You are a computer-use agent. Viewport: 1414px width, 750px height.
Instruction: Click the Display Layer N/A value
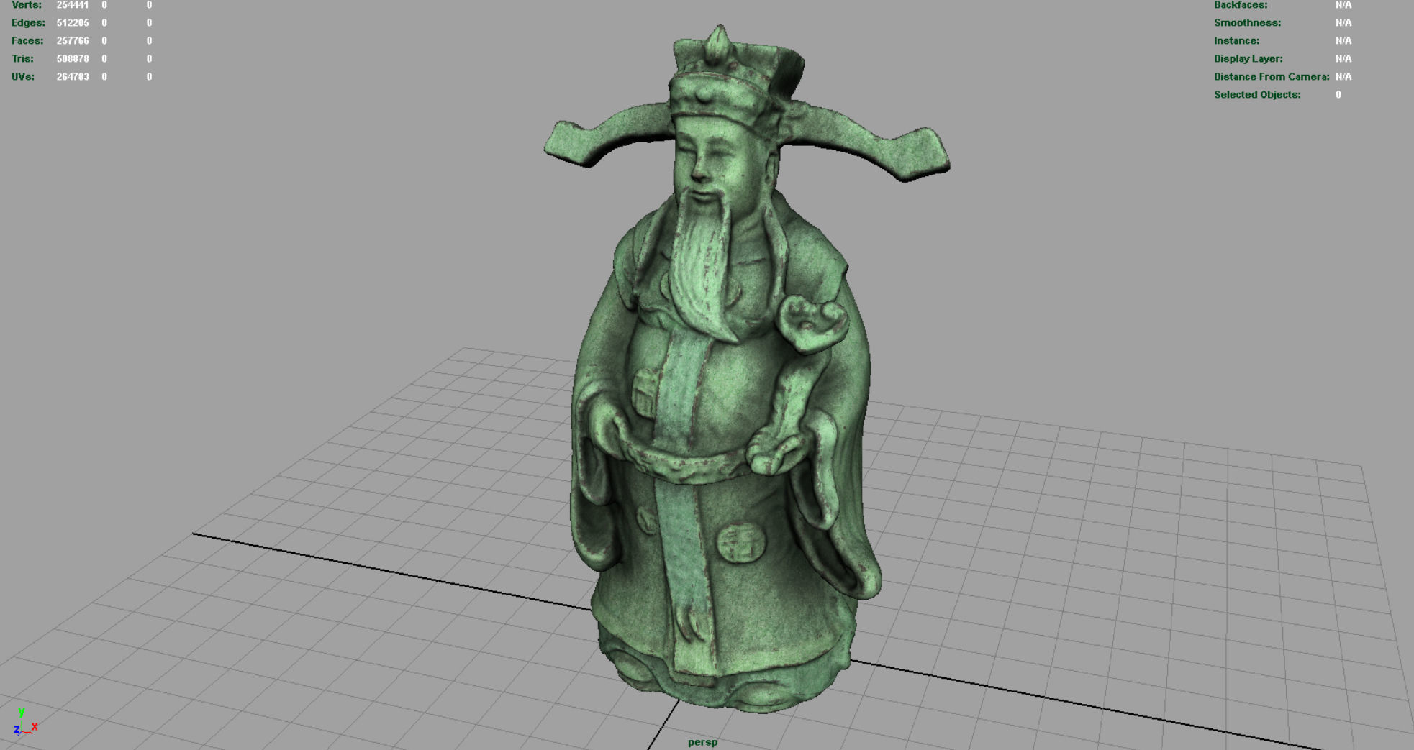pos(1343,59)
